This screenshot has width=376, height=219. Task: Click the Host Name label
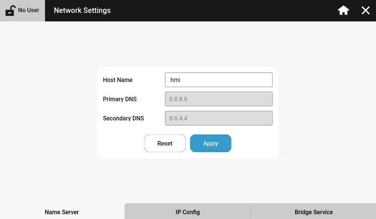tap(118, 80)
